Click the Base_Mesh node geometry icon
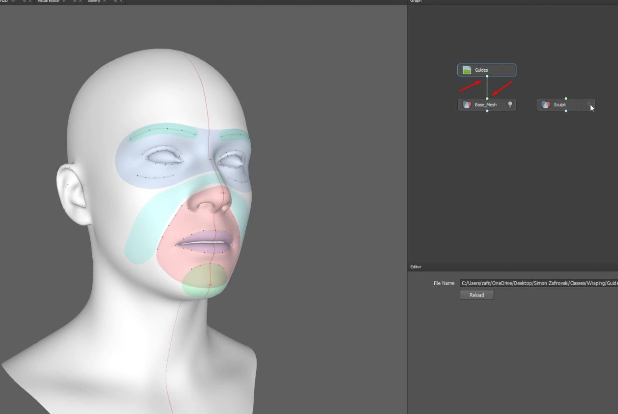 [467, 105]
